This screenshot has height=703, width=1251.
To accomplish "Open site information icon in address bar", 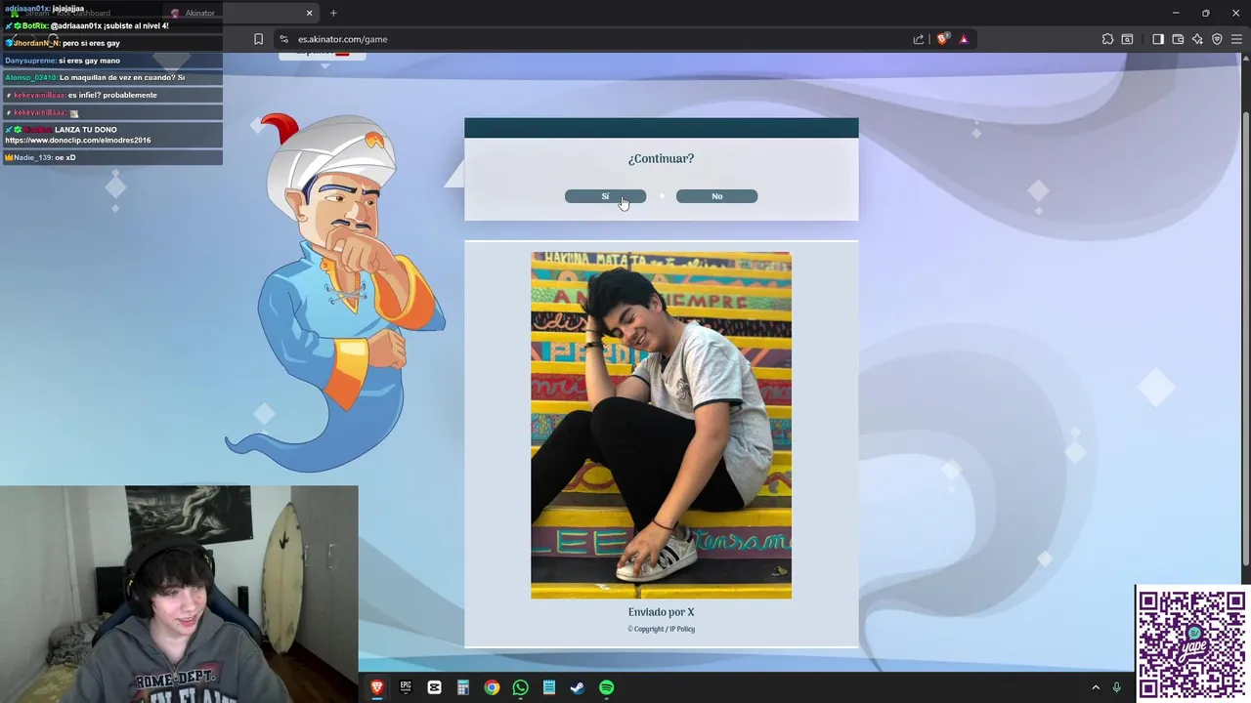I will tap(284, 39).
